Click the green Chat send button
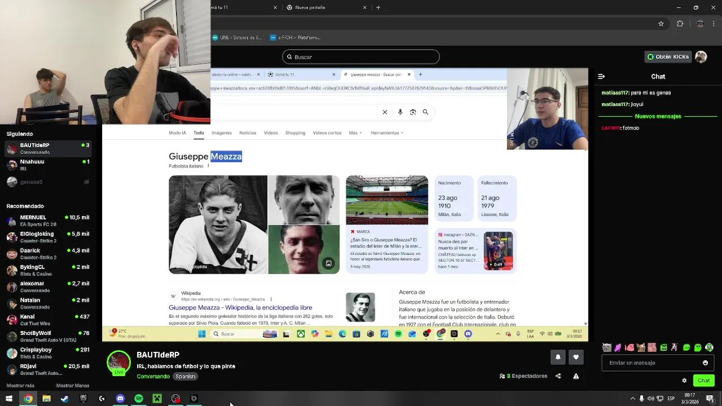Screen dimensions: 722x406 click(704, 381)
